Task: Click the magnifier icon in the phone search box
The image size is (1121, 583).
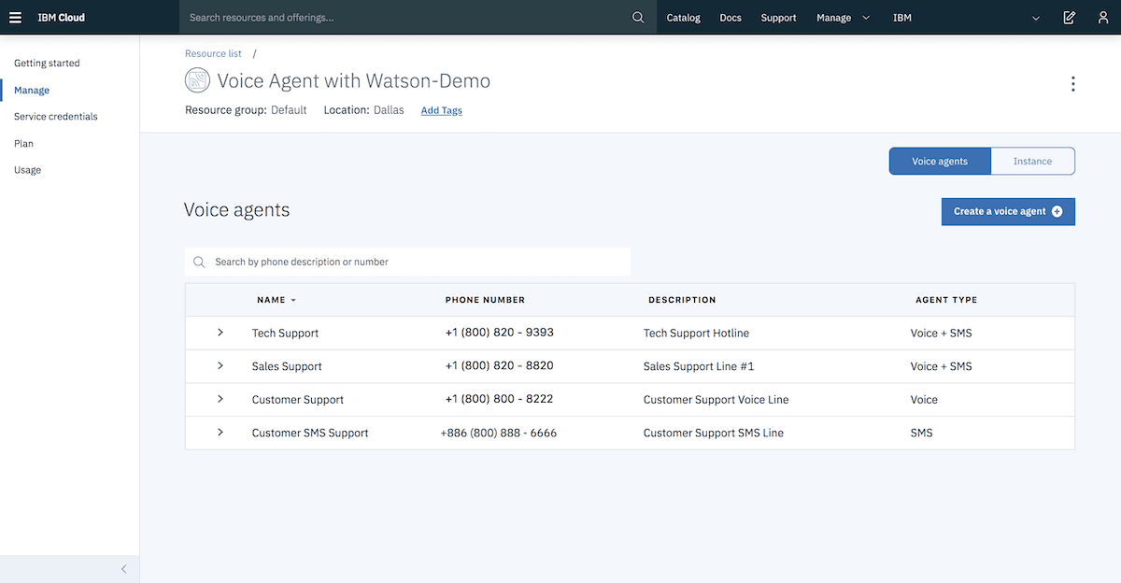Action: [x=199, y=263]
